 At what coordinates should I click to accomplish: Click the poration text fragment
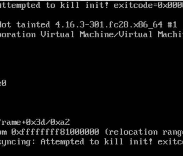coord(18,35)
